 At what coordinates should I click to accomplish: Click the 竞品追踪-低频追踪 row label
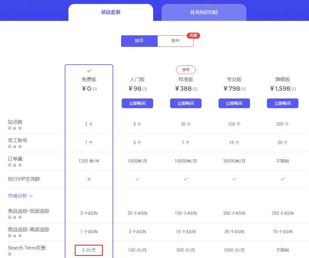pos(28,211)
